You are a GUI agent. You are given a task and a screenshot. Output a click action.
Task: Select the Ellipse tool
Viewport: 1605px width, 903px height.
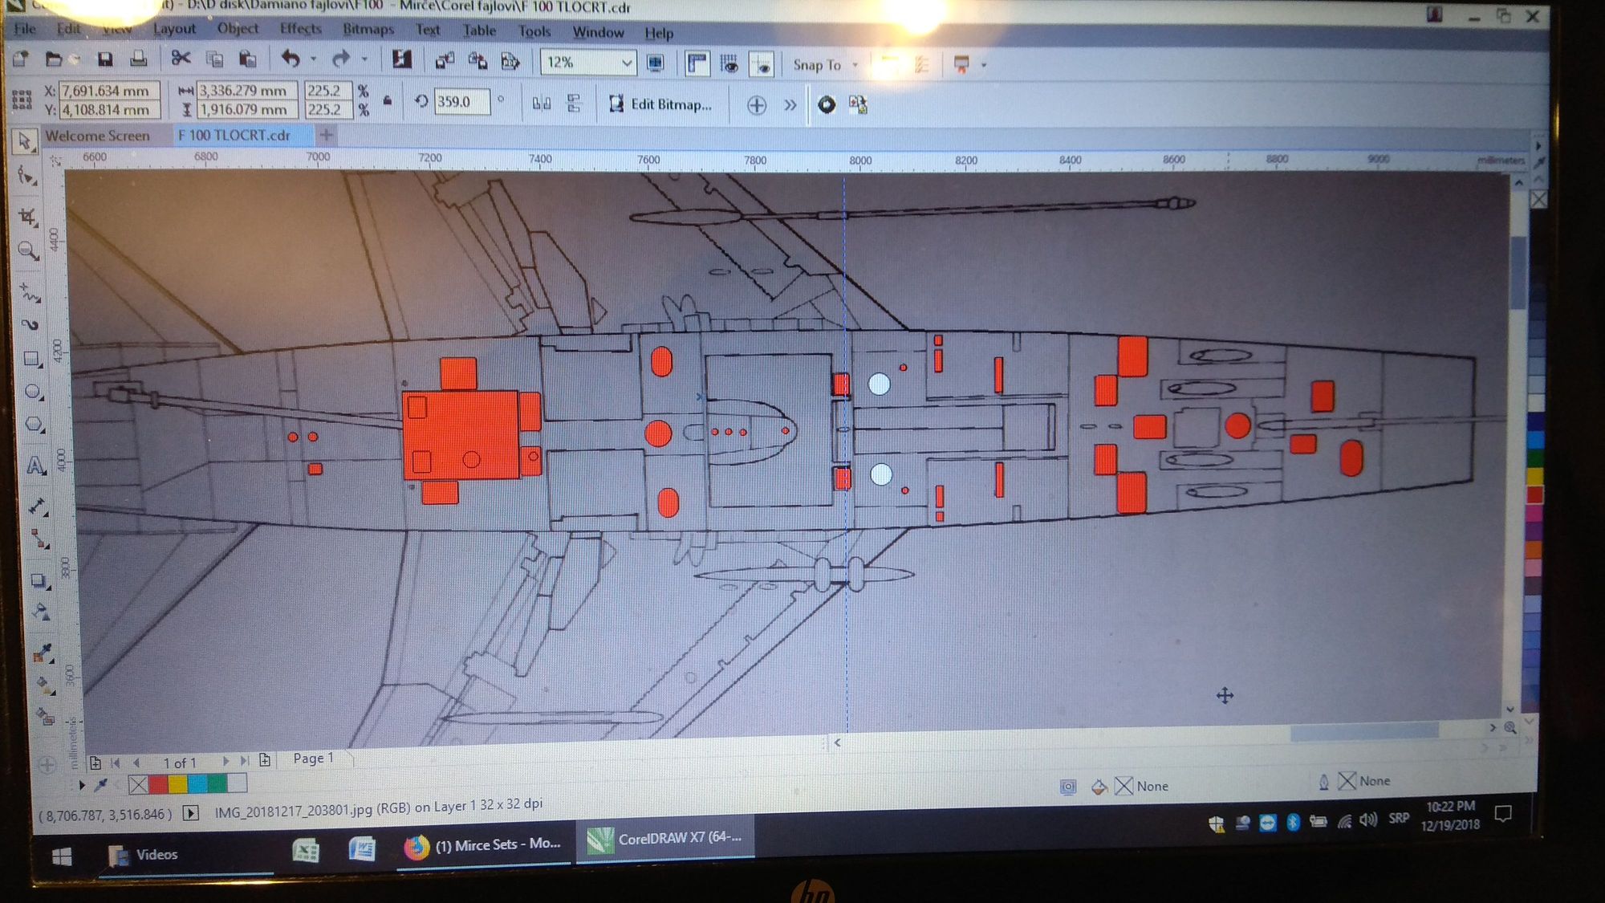point(33,392)
